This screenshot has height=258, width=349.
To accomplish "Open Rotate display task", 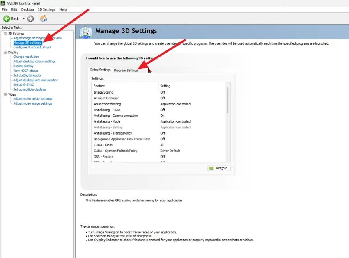I will 23,66.
